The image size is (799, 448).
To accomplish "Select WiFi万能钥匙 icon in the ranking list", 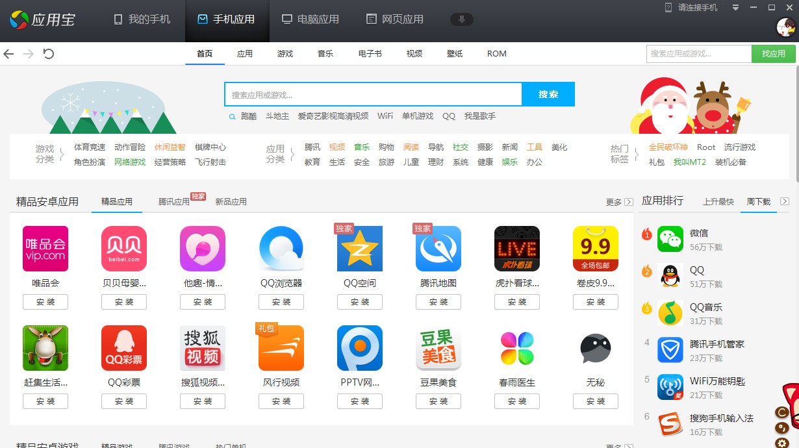I will (x=670, y=387).
